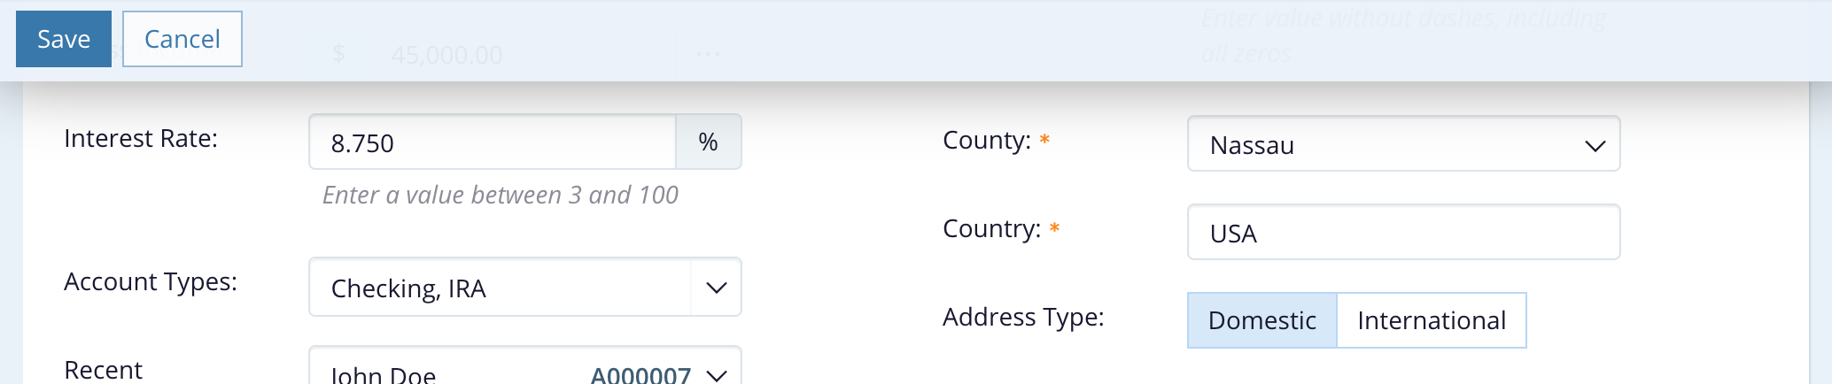Click the County dropdown chevron arrow
Viewport: 1832px width, 384px height.
click(1595, 146)
